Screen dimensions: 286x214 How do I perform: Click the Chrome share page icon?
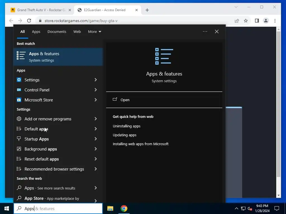coord(237,21)
